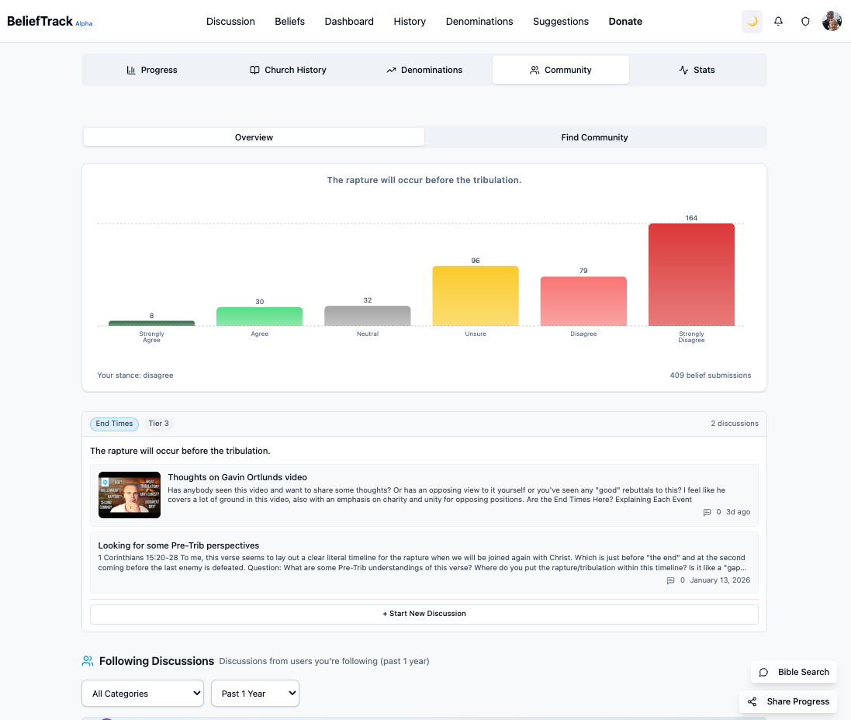Open the All Categories dropdown
The height and width of the screenshot is (720, 851).
click(142, 693)
